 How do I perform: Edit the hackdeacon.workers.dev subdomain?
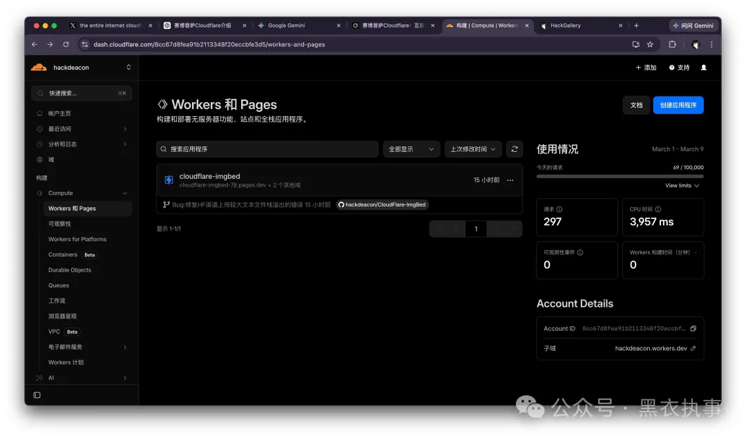tap(694, 348)
